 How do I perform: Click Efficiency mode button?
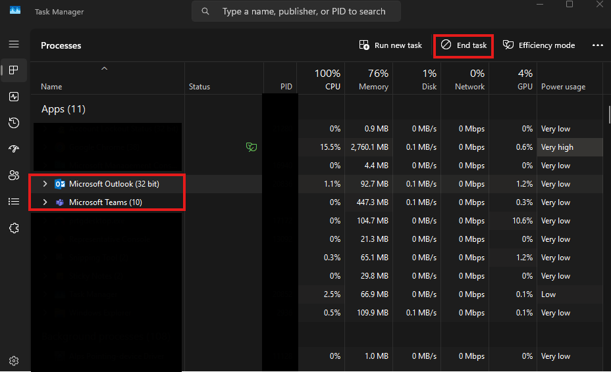tap(539, 45)
